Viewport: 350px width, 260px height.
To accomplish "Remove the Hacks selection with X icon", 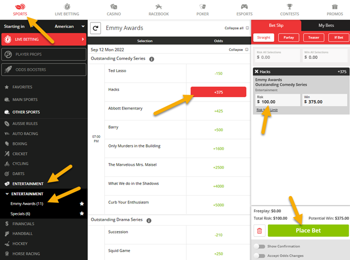I will coord(256,72).
